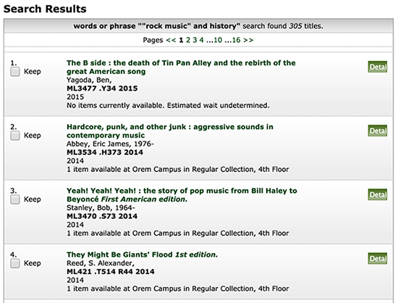Open Details for They Might Be Giants' Flood
Image resolution: width=398 pixels, height=303 pixels.
378,259
